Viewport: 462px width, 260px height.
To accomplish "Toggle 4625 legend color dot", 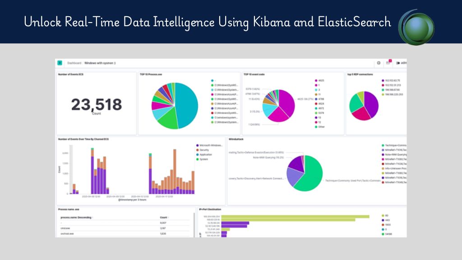I will [316, 80].
